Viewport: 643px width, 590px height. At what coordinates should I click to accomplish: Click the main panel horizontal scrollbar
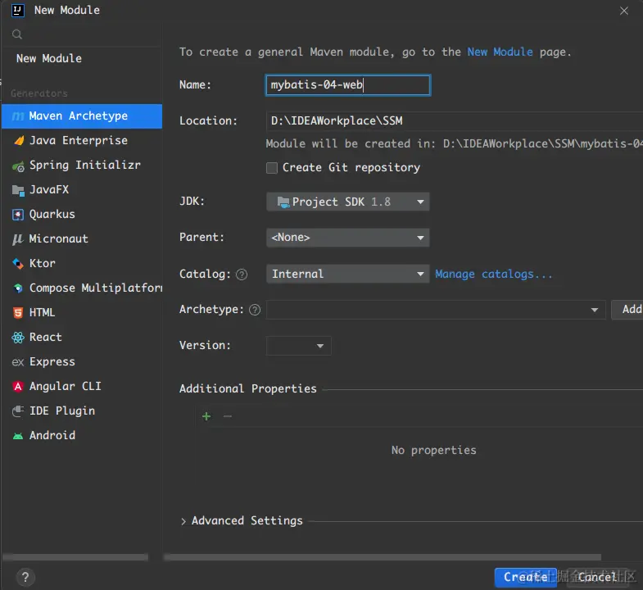click(x=383, y=557)
